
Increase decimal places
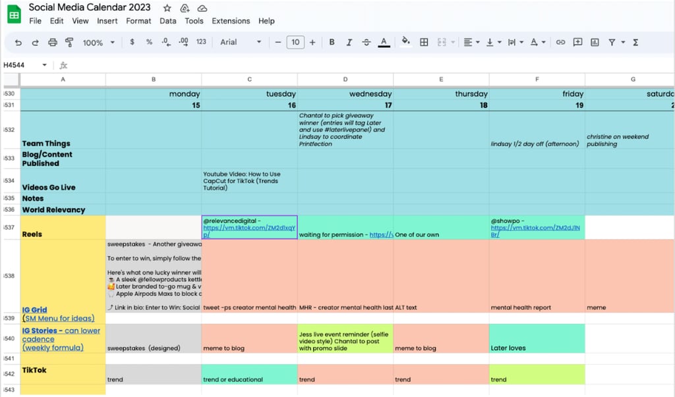click(x=183, y=42)
